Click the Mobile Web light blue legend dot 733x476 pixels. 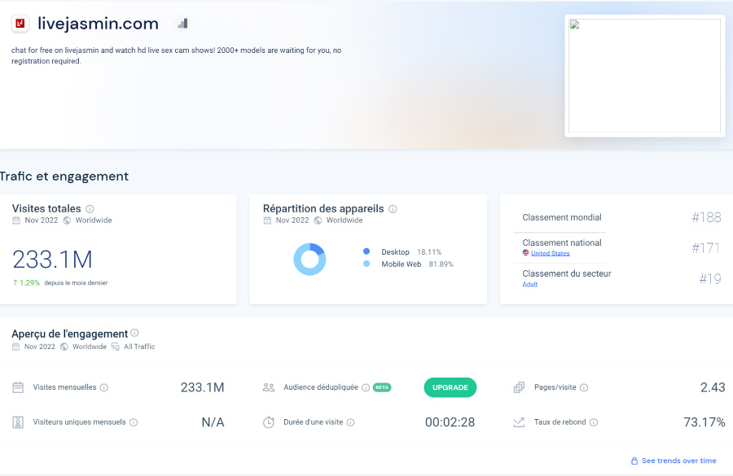click(366, 264)
